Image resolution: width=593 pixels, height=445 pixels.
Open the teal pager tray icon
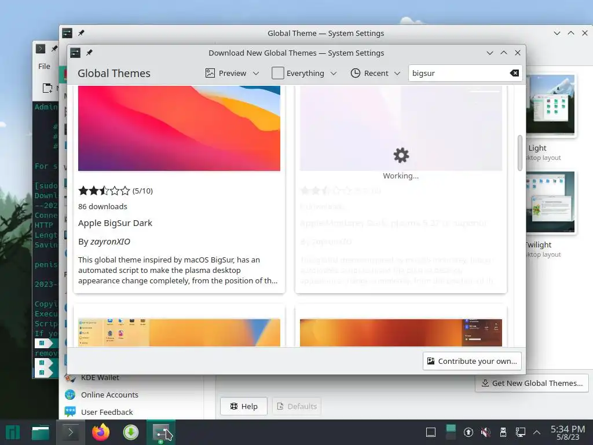click(451, 432)
